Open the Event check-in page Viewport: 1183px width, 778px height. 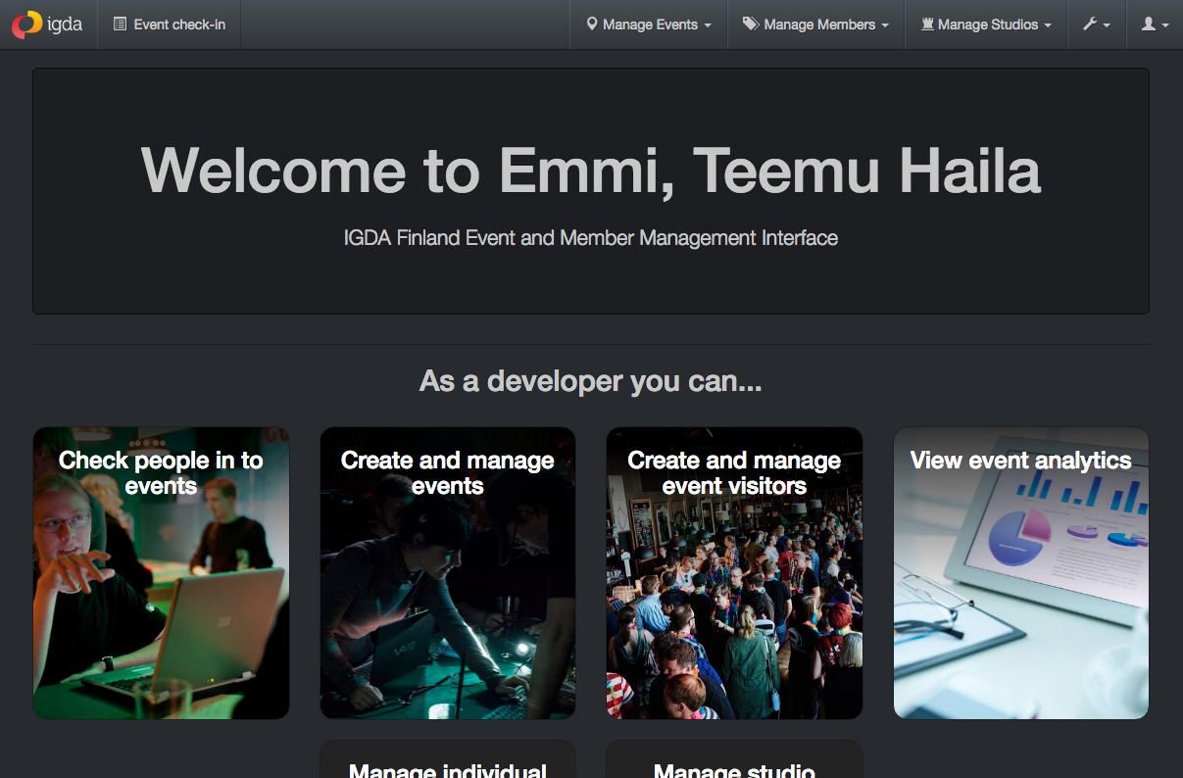coord(169,24)
